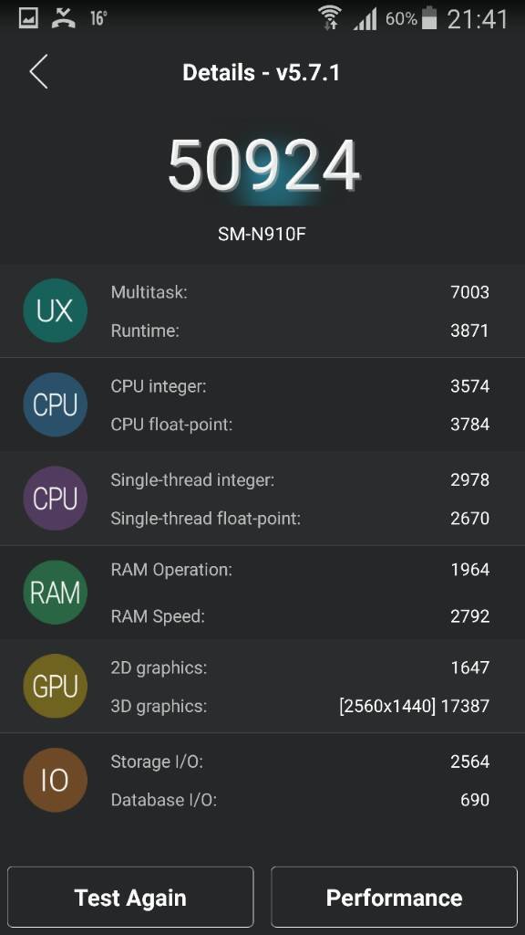Open the picture notification icon
Viewport: 525px width, 935px height.
pos(28,18)
